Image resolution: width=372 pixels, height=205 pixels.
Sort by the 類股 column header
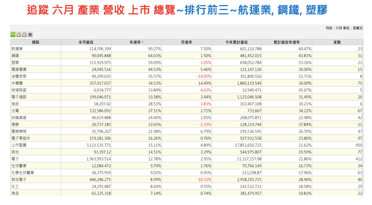click(x=36, y=42)
